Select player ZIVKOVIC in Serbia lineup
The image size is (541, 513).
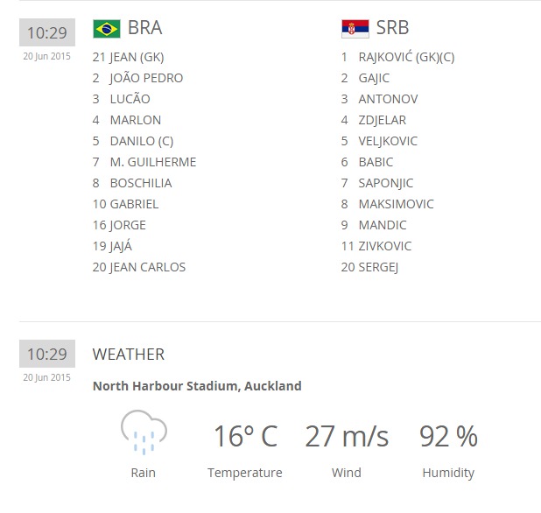coord(384,246)
